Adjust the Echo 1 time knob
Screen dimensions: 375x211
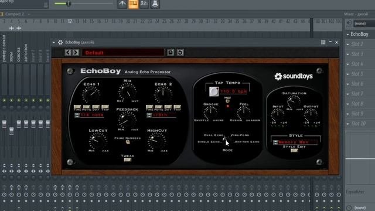91,94
